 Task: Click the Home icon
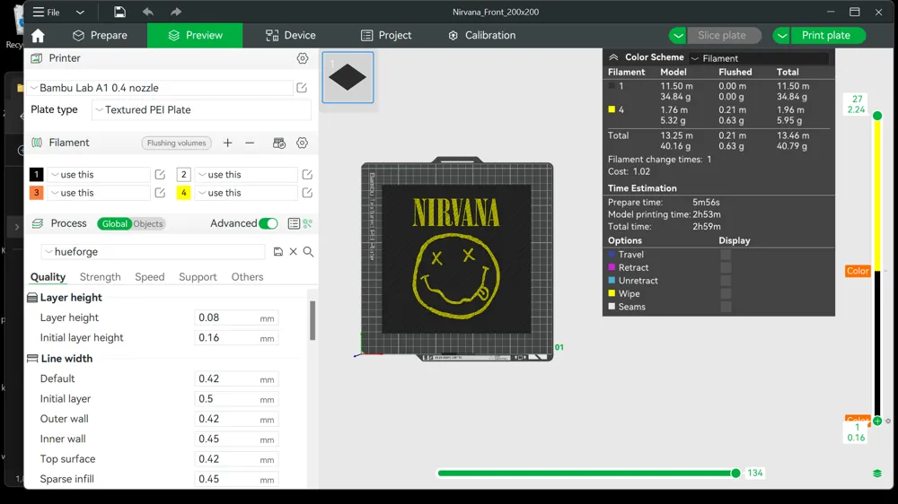[38, 36]
